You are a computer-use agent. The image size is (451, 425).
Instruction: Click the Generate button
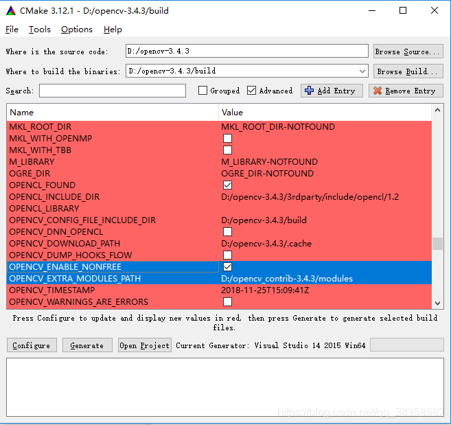87,345
